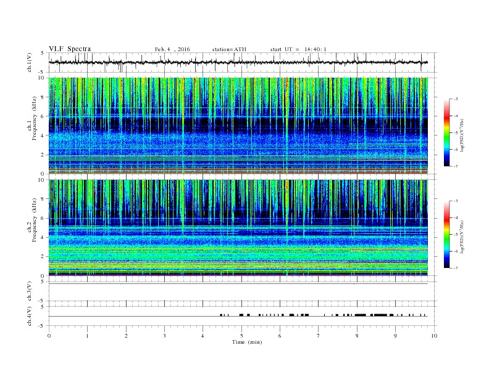Viewport: 489px width, 377px height.
Task: Select the date text "Feb. 4 , 2016"
Action: click(172, 49)
